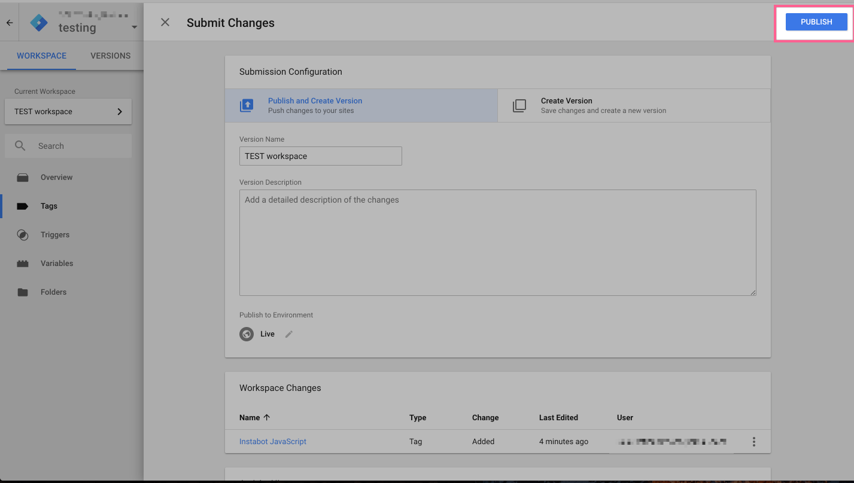Open Variables in the sidebar
Screen dimensions: 854x483
coord(57,264)
